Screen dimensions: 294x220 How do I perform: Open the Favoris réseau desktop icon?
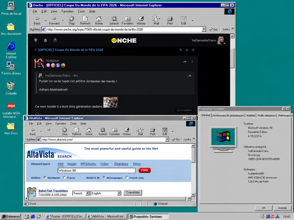(11, 68)
